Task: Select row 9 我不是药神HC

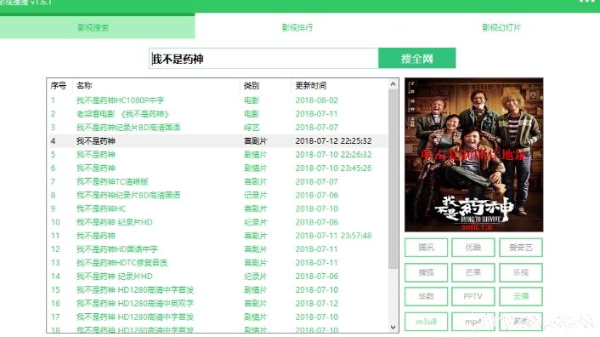Action: click(218, 208)
